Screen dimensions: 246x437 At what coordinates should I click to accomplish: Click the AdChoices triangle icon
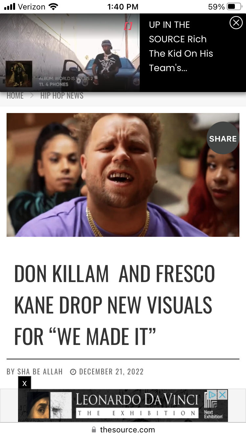tap(213, 395)
